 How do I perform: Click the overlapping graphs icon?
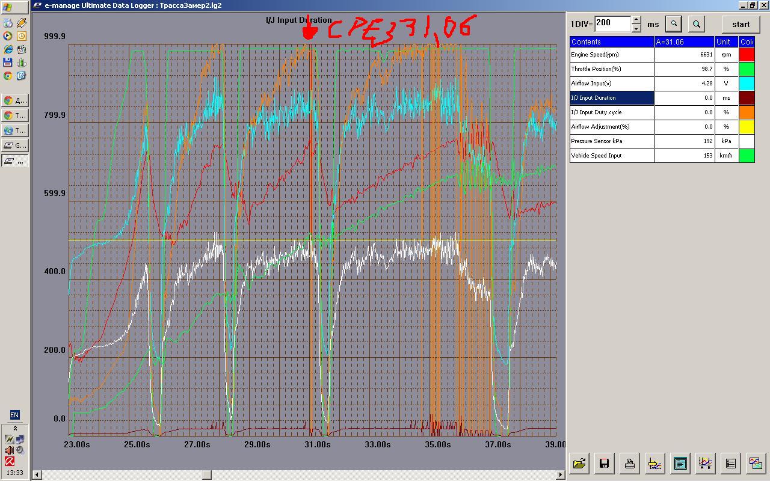click(756, 464)
